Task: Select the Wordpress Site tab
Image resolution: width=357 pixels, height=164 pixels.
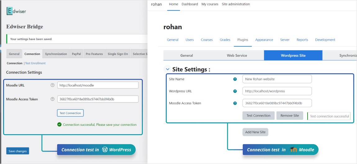Action: (293, 55)
